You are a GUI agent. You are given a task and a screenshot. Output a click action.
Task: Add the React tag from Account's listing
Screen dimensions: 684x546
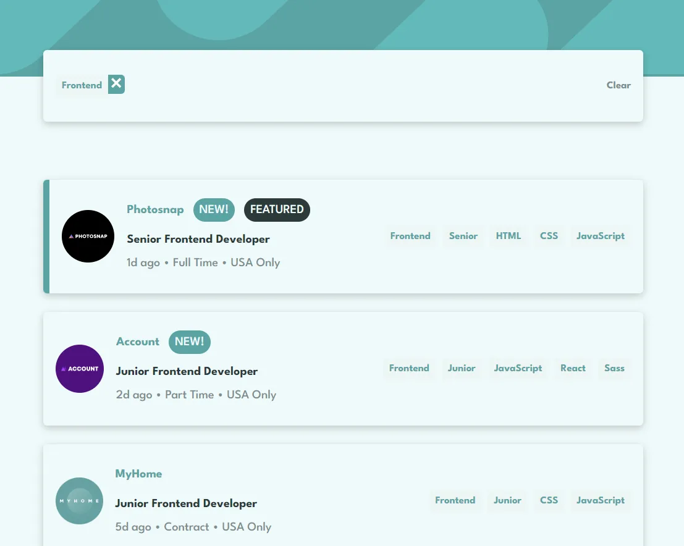coord(573,368)
